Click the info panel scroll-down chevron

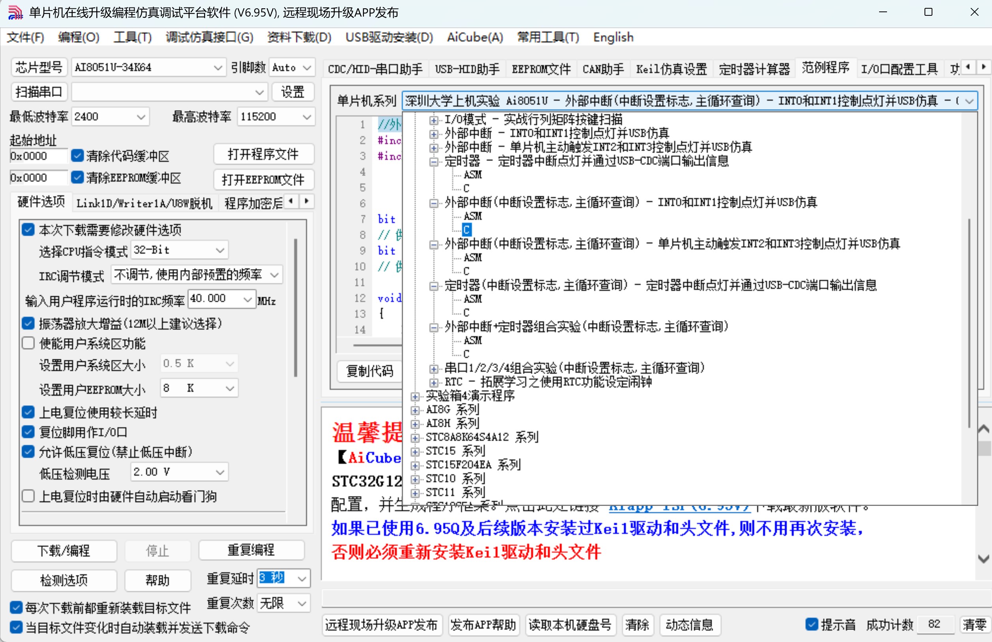point(983,559)
